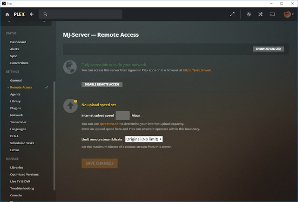Open Plugins settings
This screenshot has width=298, height=202.
(15, 108)
